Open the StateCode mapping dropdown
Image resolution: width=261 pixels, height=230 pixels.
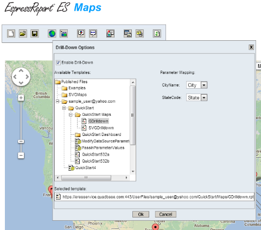tap(204, 98)
